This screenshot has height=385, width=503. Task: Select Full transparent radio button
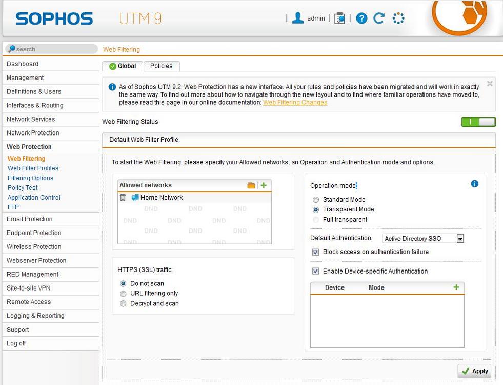[x=316, y=220]
